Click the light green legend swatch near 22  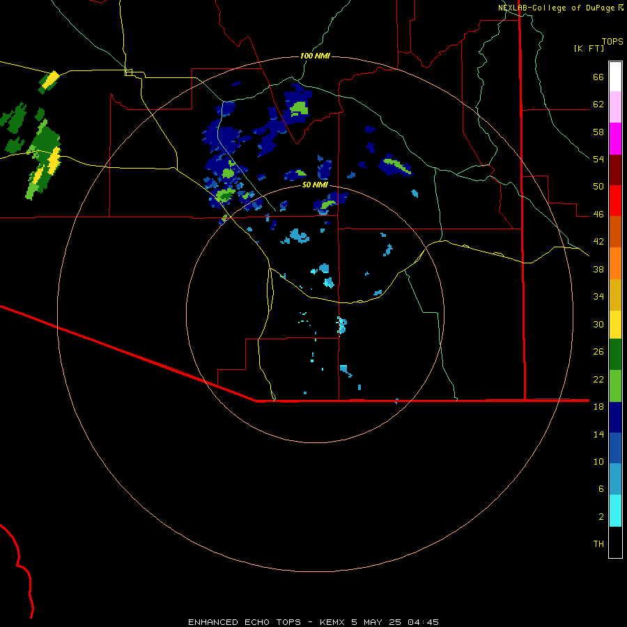coord(615,385)
